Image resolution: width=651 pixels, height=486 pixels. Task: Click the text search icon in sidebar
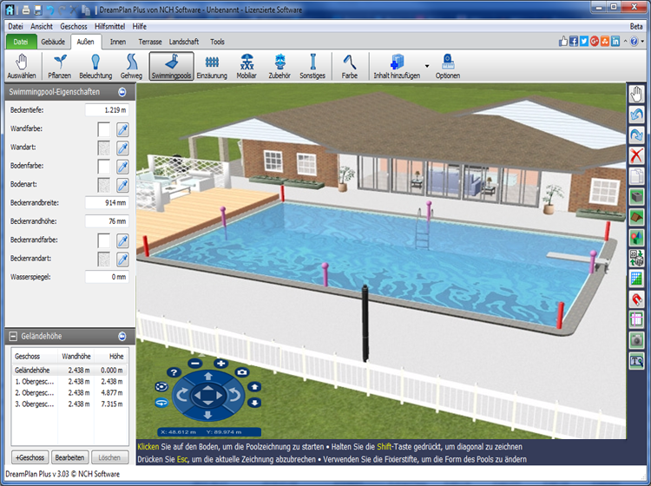pyautogui.click(x=636, y=361)
